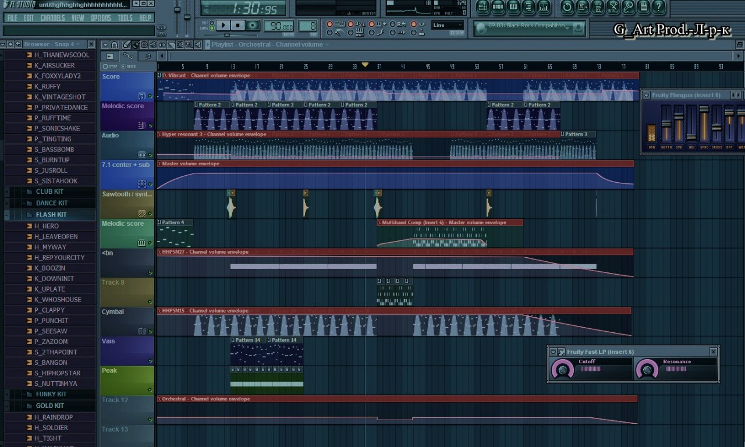Open the Fruity Flangus options menu arrow
The width and height of the screenshot is (745, 447).
click(647, 95)
